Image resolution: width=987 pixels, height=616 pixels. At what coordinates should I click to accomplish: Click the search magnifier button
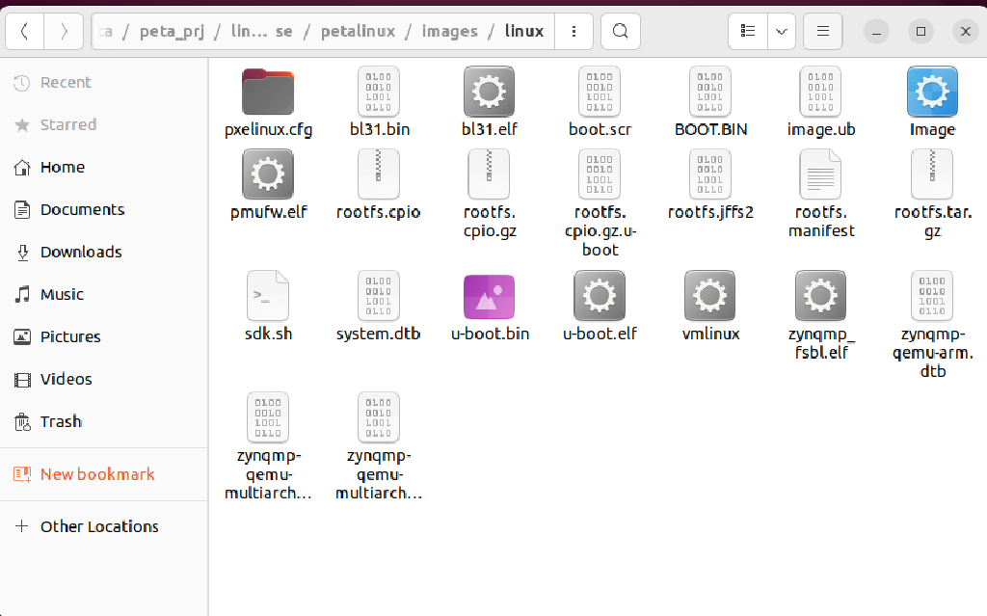[621, 32]
